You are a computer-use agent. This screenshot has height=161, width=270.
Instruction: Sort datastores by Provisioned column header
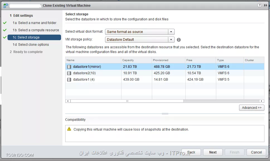pos(168,60)
